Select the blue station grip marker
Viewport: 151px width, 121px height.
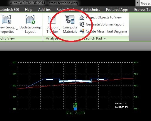75,109
